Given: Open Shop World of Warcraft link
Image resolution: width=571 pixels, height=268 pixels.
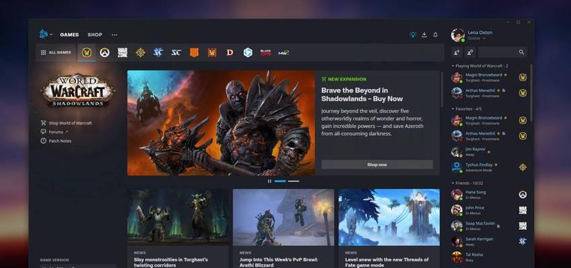Looking at the screenshot, I should (x=66, y=123).
